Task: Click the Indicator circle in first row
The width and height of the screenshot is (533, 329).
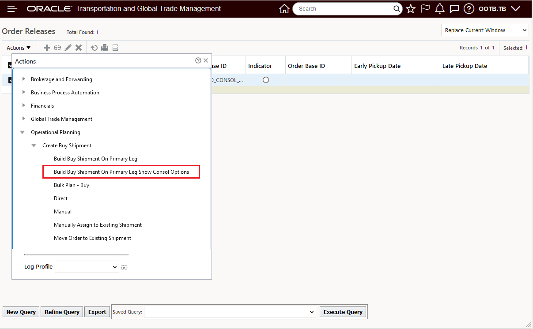Action: [266, 80]
